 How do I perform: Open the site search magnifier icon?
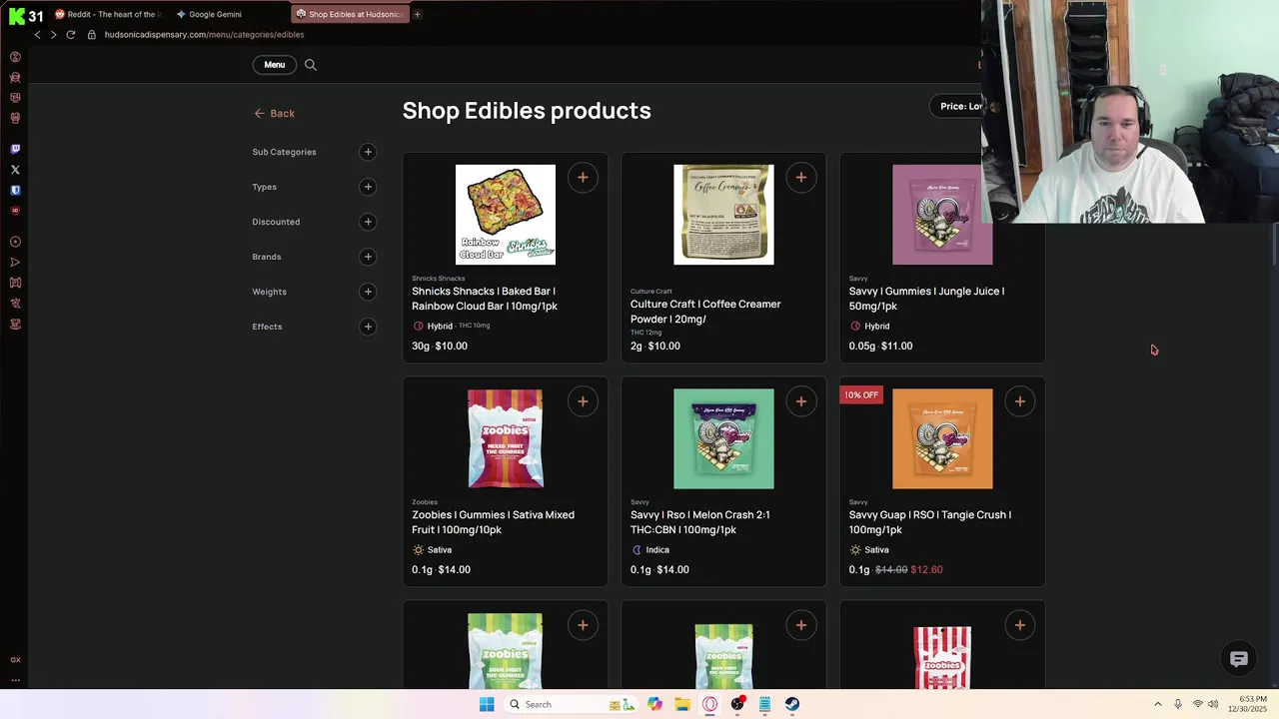(311, 65)
